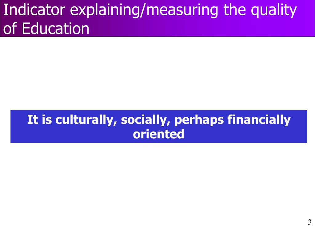Click the word "It" starting the blue box
Viewport: 315px width, 236px height.
tap(33, 120)
